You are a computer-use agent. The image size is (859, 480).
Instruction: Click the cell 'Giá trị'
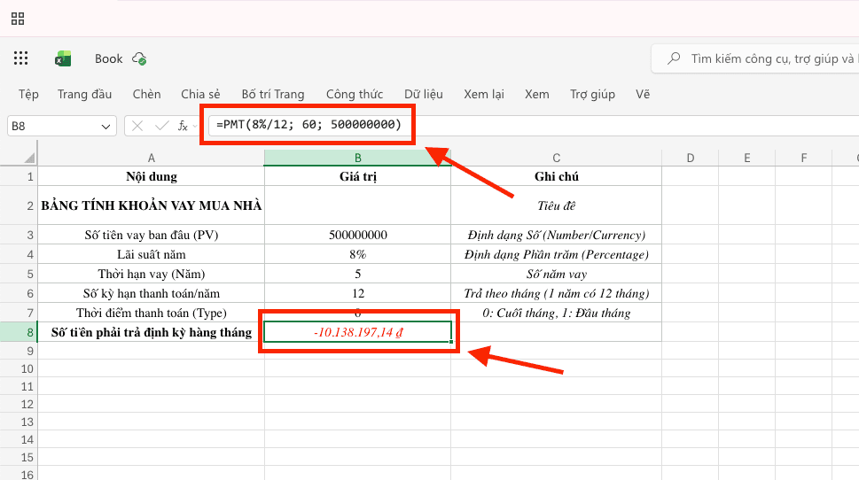(358, 176)
